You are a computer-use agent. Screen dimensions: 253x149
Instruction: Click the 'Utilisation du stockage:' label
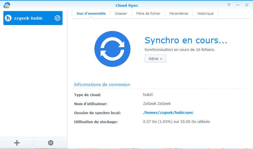pyautogui.click(x=96, y=122)
